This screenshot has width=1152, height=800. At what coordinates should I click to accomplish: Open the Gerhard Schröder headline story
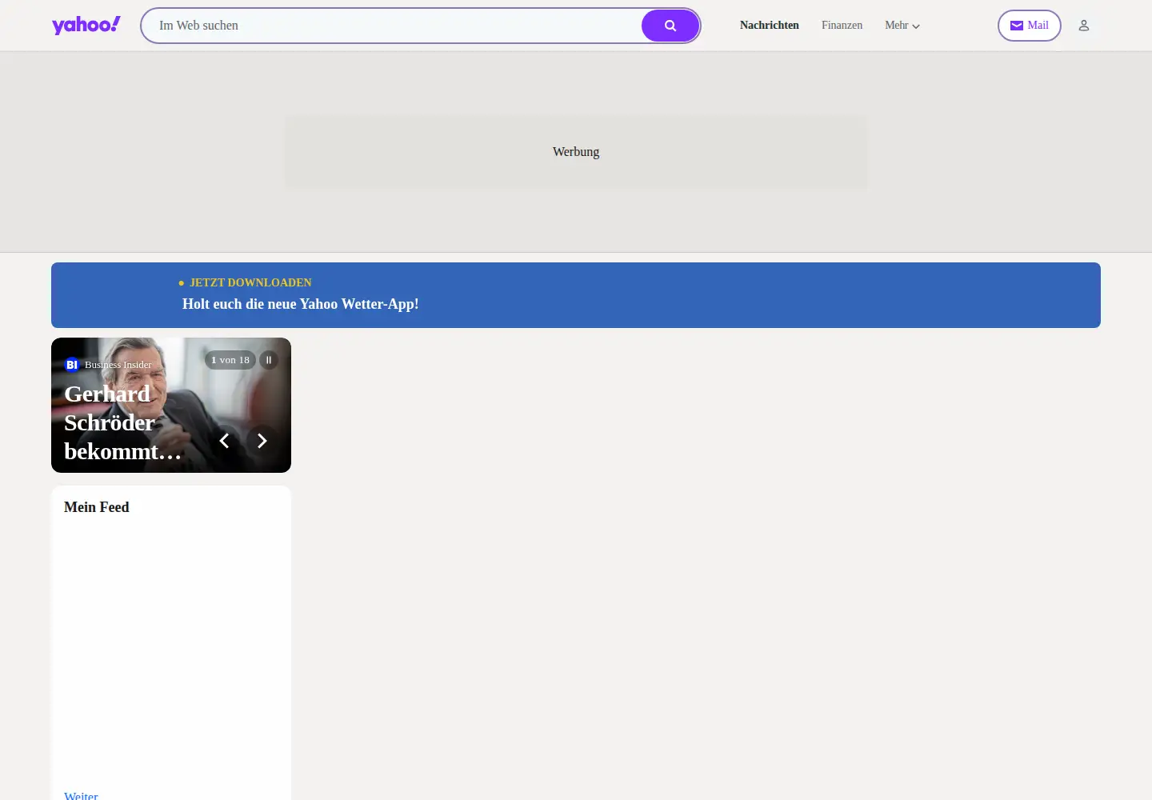pos(123,422)
